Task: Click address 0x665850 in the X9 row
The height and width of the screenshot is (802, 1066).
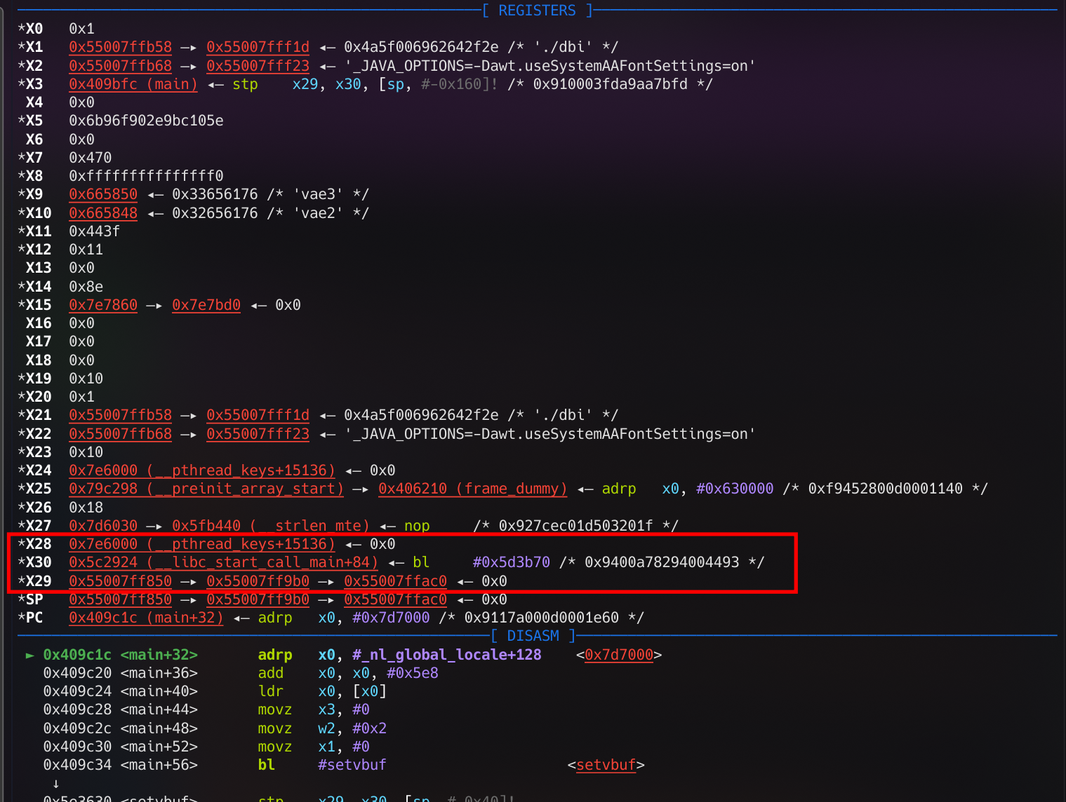Action: point(103,194)
